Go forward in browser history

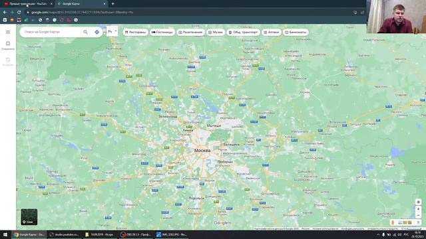12,12
